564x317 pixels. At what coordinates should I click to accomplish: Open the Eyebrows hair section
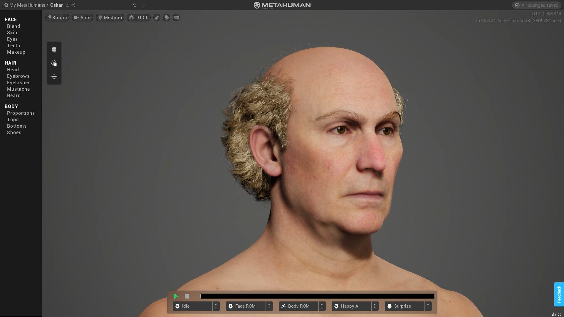click(x=18, y=76)
